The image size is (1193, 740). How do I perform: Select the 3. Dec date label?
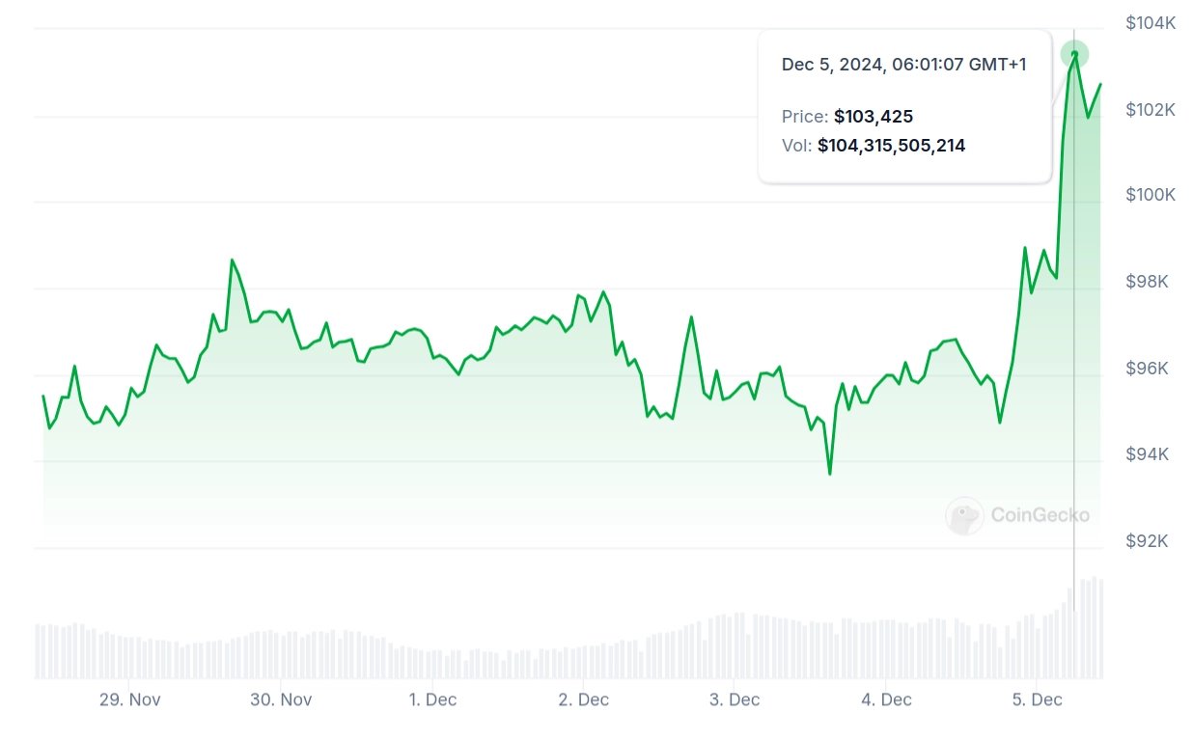pyautogui.click(x=735, y=699)
